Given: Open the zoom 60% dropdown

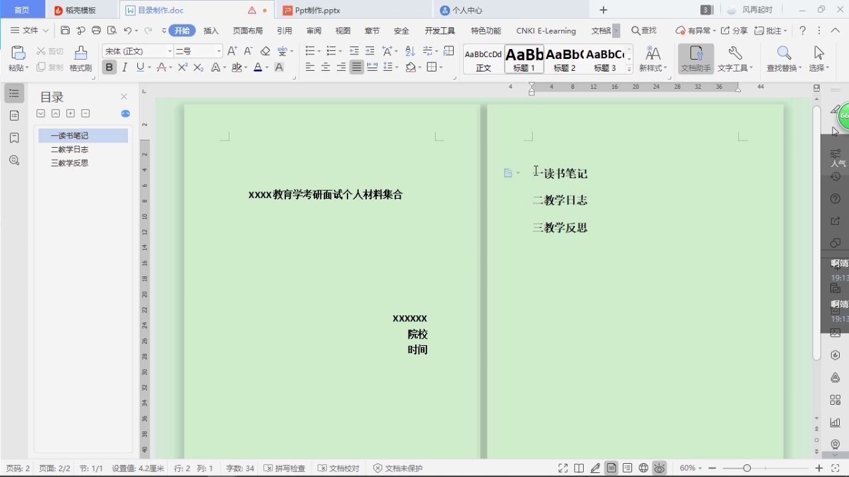Looking at the screenshot, I should tap(690, 468).
